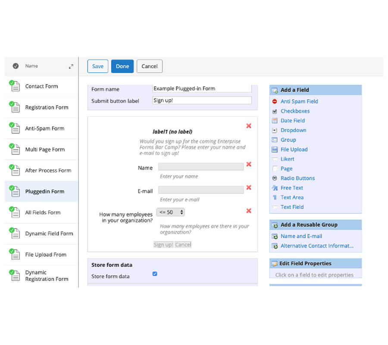This screenshot has height=345, width=388.
Task: Add a Text Field
Action: point(292,207)
